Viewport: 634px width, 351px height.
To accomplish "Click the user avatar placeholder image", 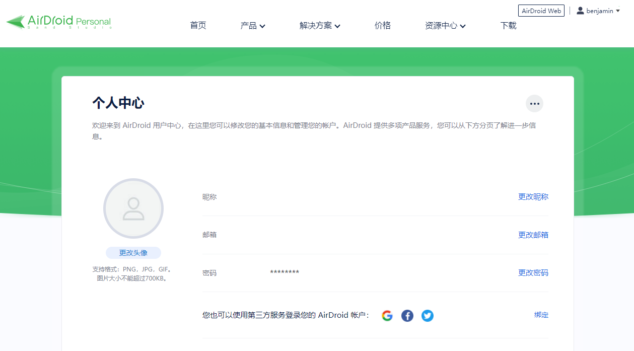I will pos(133,208).
